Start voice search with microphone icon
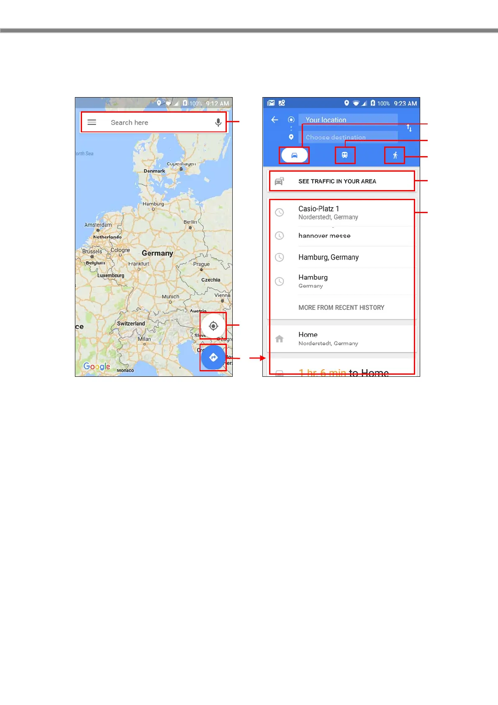Viewport: 498px width, 705px height. click(x=218, y=122)
